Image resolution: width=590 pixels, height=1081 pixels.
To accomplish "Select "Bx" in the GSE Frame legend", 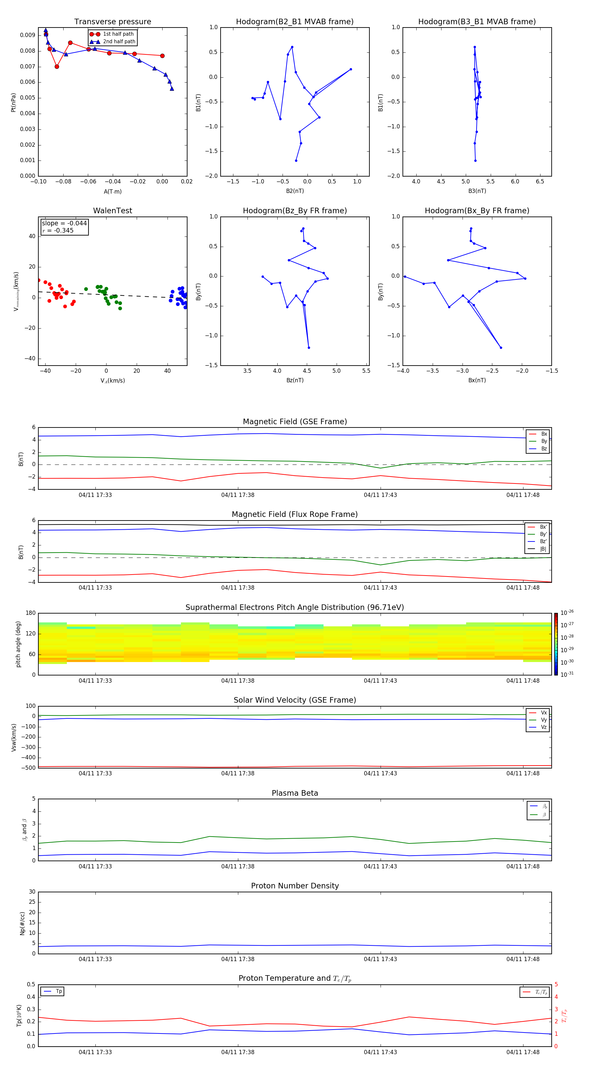I will [x=538, y=434].
